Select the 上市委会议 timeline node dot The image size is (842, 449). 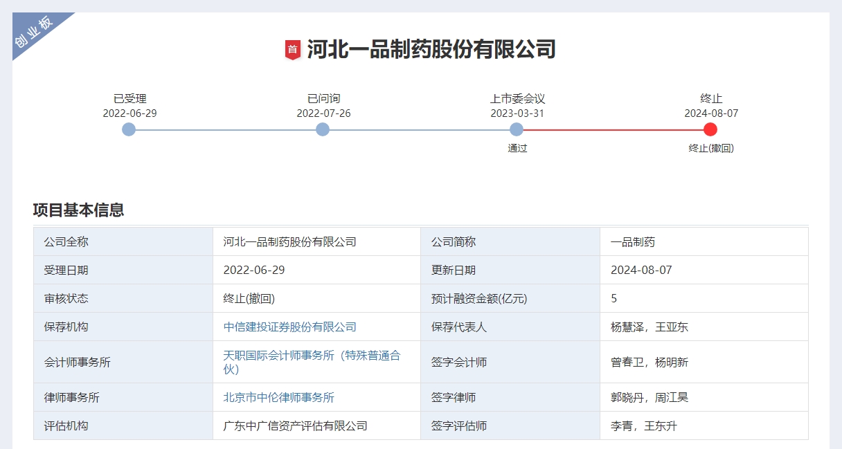click(517, 129)
